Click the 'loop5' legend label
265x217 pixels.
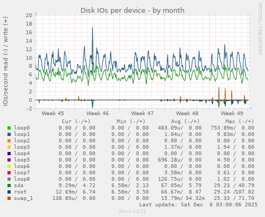pos(22,160)
